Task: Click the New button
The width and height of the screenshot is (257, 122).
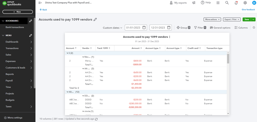Action: (18, 12)
